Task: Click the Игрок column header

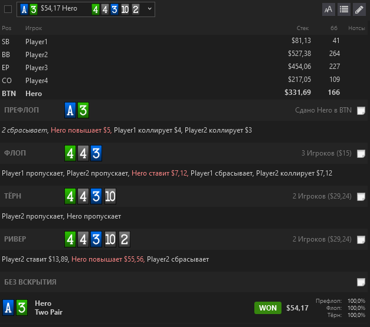Action: (x=34, y=28)
